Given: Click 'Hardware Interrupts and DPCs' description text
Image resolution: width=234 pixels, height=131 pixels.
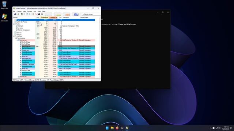Looking at the screenshot, I should pos(71,26).
